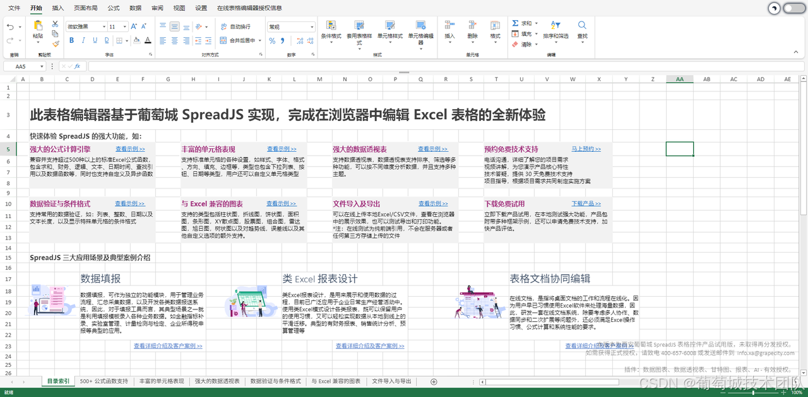
Task: Click the decrease indent icon
Action: click(x=198, y=40)
